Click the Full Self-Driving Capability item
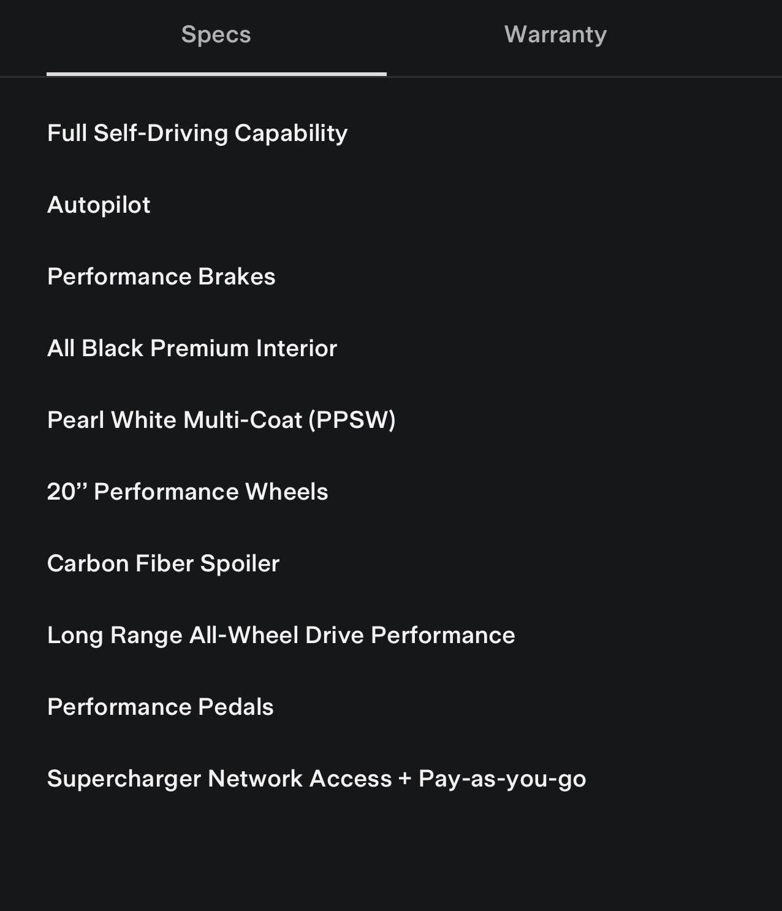 pos(197,133)
